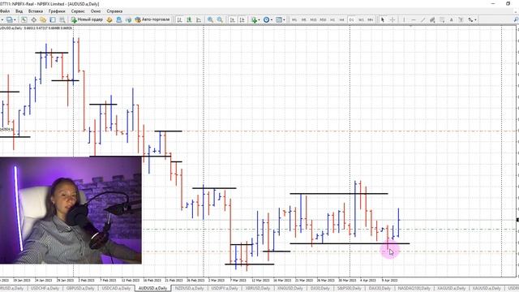Draw a vertical line tool

[404, 19]
